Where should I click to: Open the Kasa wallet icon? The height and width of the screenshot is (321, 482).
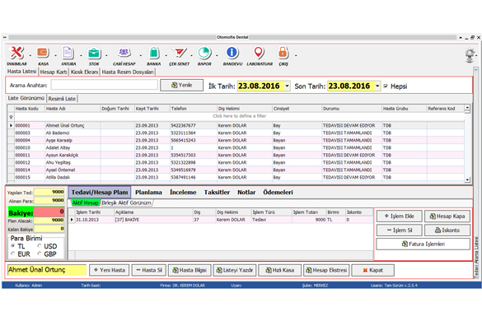pos(43,53)
